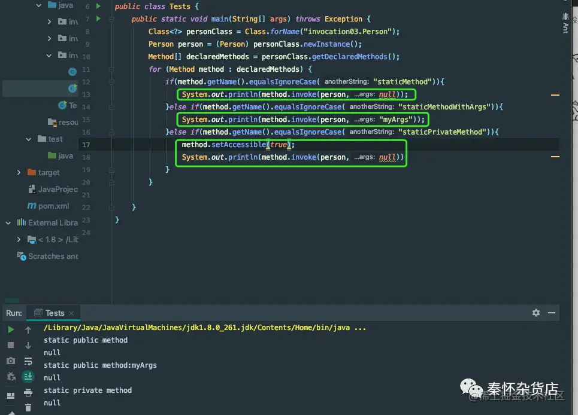Click the class icon above the highlighted row

pyautogui.click(x=72, y=72)
